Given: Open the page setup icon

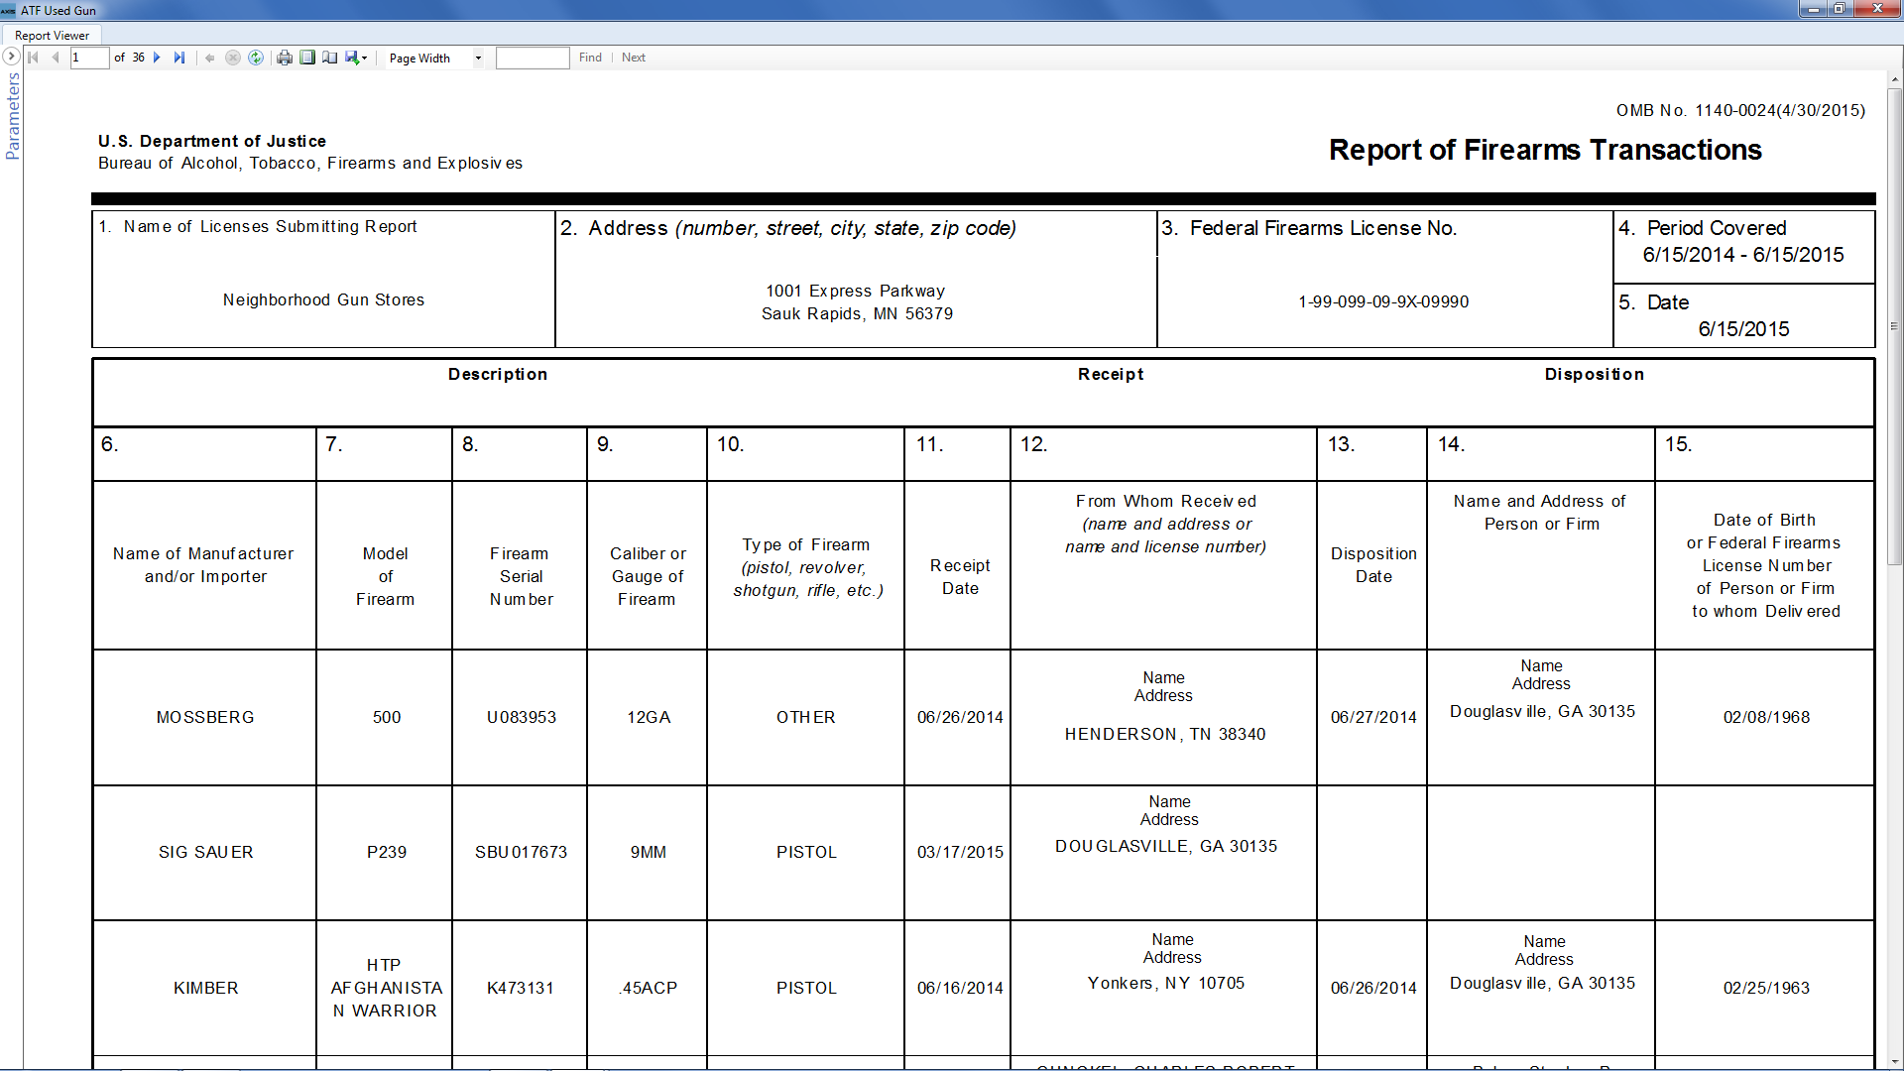Looking at the screenshot, I should pyautogui.click(x=330, y=58).
